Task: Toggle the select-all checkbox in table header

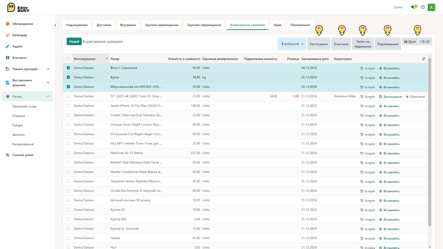Action: pyautogui.click(x=68, y=59)
